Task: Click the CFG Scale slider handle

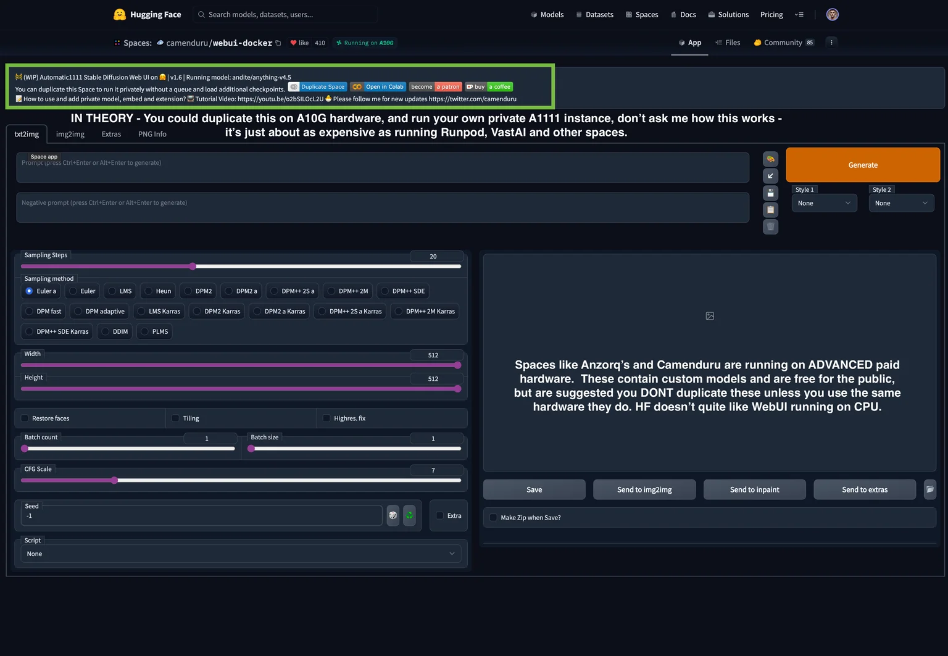Action: (114, 480)
